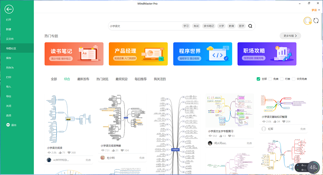Switch to 最受欢迎 tab
323x175 pixels.
121,79
